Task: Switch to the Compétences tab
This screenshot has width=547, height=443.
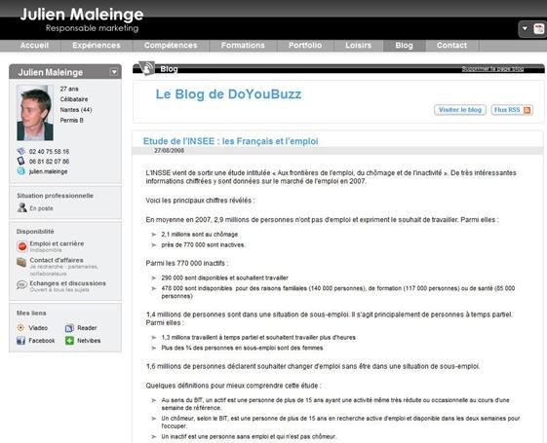Action: 171,46
